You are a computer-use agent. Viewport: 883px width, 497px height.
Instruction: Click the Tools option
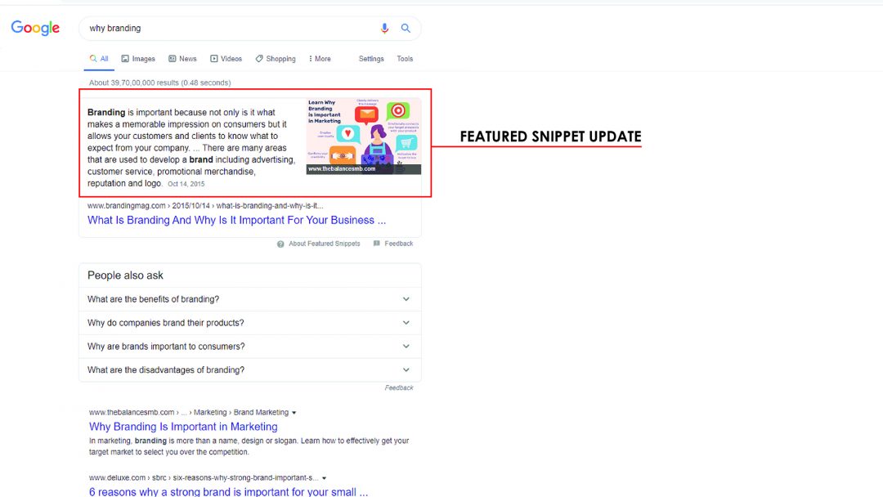[404, 58]
